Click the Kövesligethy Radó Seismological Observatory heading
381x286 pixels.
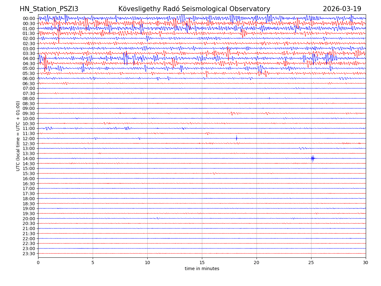point(194,9)
